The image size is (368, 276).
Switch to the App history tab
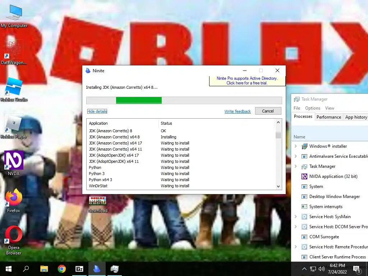[356, 117]
